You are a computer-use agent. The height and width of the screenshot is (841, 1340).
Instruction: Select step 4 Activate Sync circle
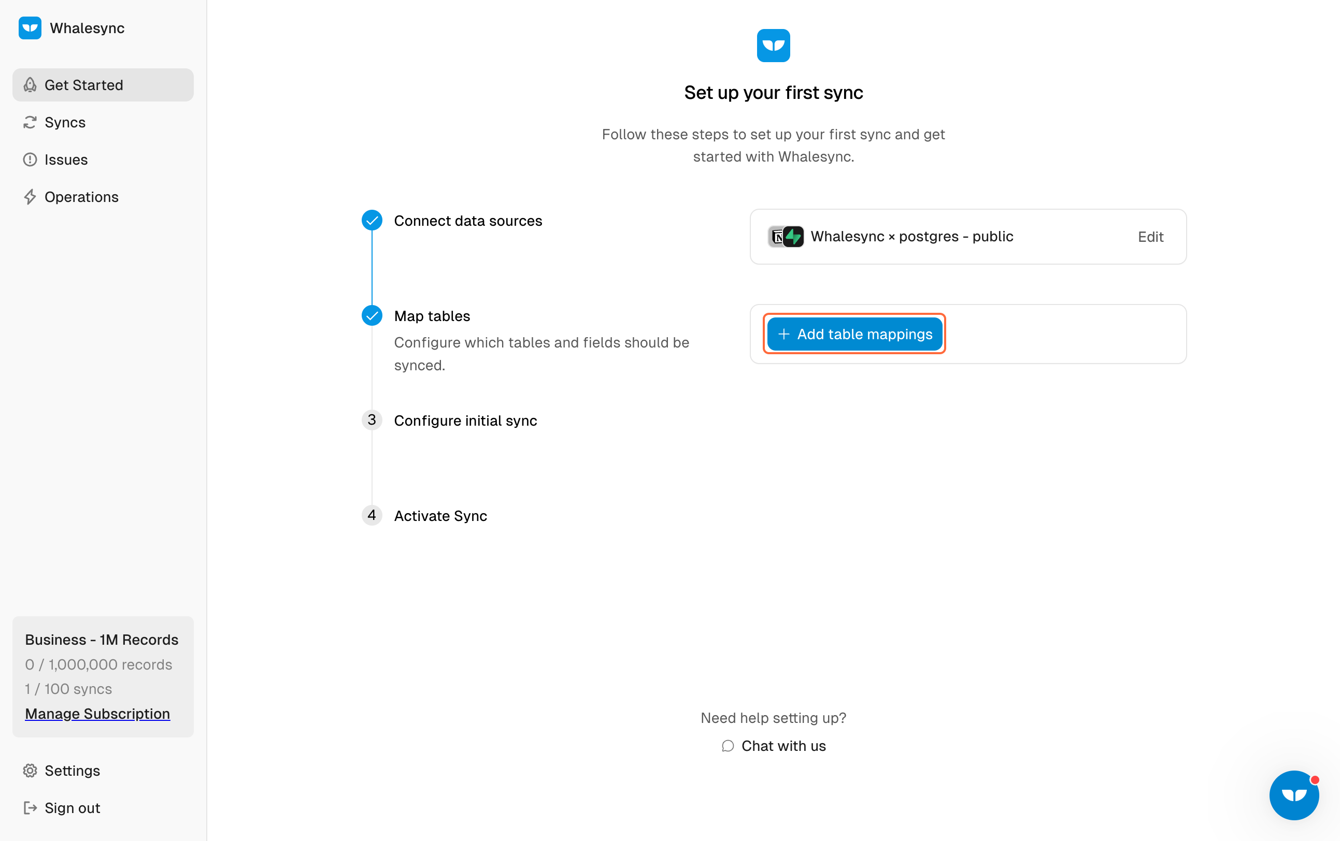(372, 515)
